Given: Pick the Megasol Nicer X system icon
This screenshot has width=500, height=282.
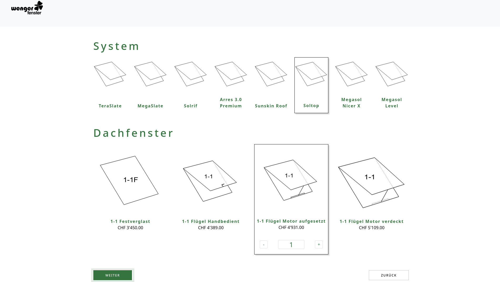Looking at the screenshot, I should tap(351, 74).
